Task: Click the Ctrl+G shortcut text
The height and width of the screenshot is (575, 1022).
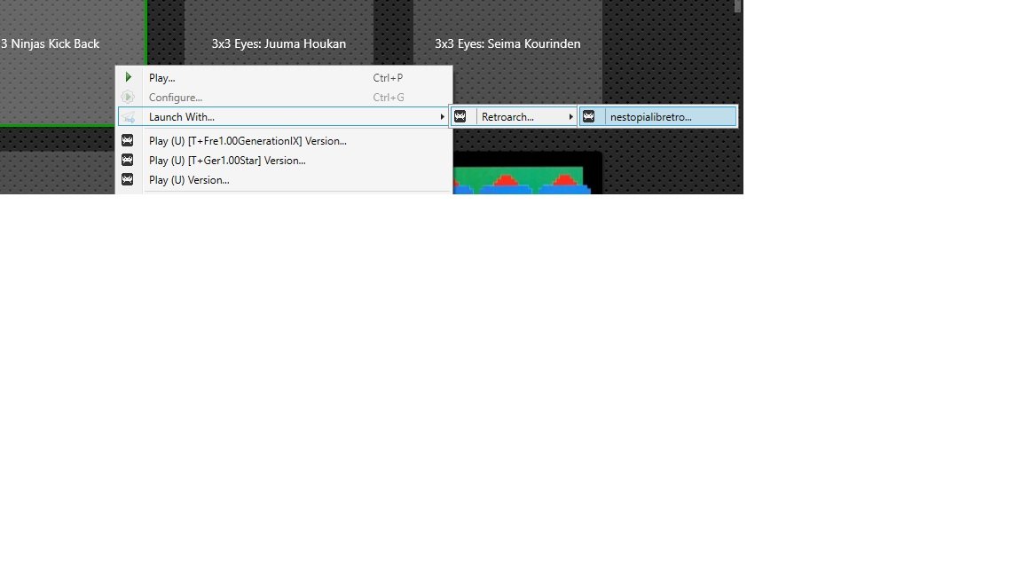Action: coord(389,97)
